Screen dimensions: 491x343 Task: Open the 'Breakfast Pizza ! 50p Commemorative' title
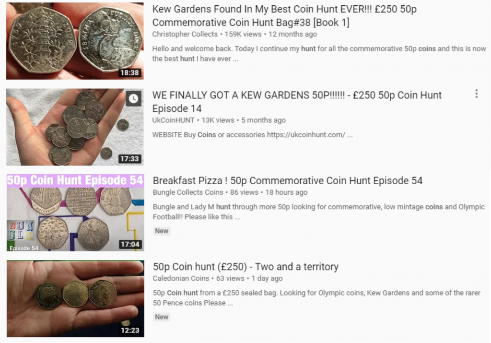pos(288,181)
